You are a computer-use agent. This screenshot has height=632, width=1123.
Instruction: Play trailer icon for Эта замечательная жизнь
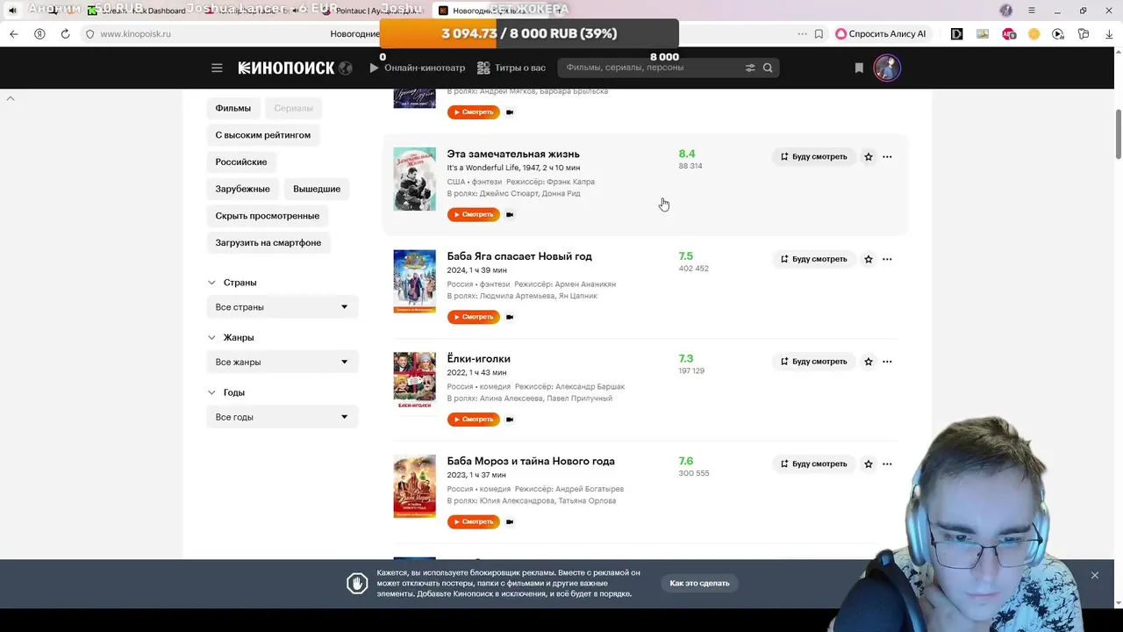(510, 214)
